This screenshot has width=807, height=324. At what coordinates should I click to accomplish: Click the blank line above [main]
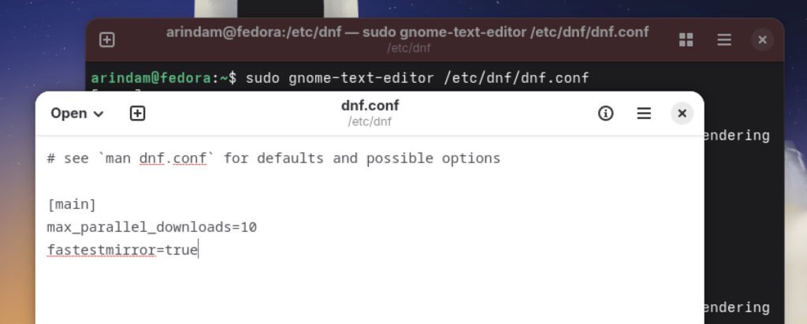(236, 182)
